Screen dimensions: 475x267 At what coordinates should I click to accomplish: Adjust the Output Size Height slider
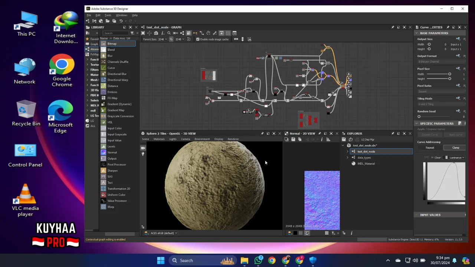click(429, 49)
